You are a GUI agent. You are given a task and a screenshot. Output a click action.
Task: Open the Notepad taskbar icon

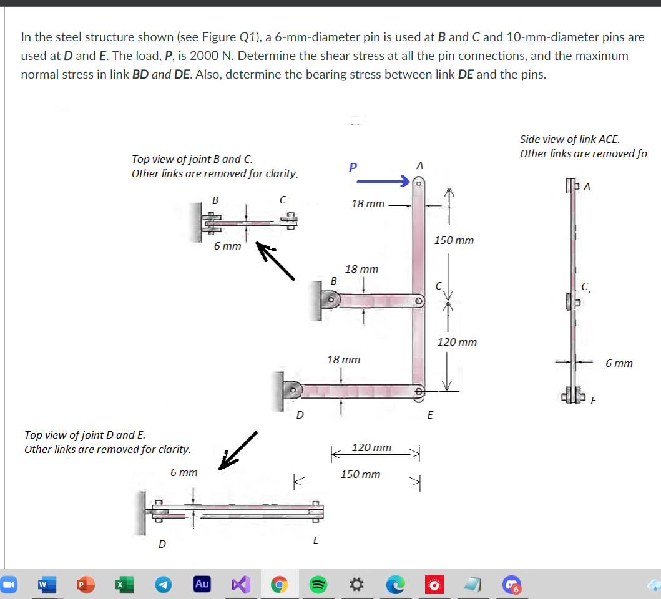tap(473, 585)
